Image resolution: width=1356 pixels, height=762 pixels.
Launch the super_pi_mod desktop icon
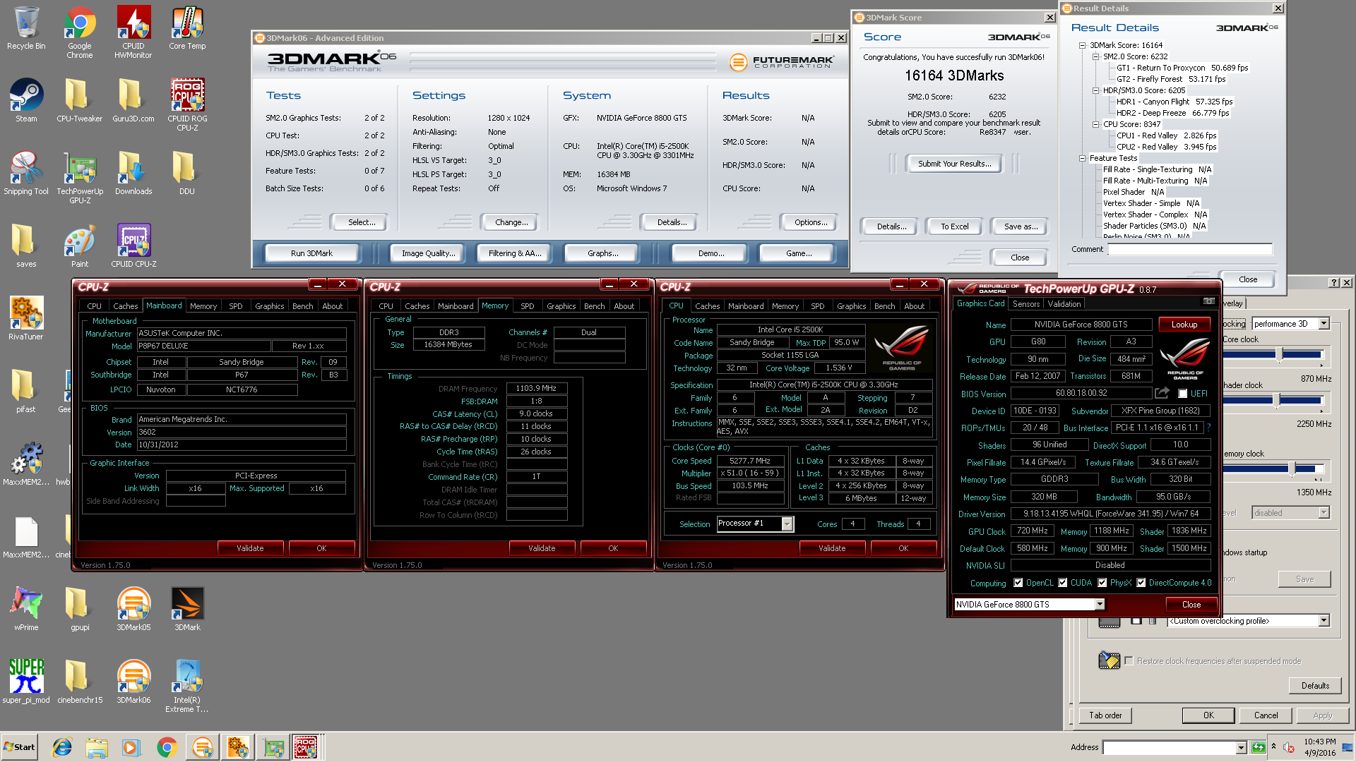tap(26, 682)
